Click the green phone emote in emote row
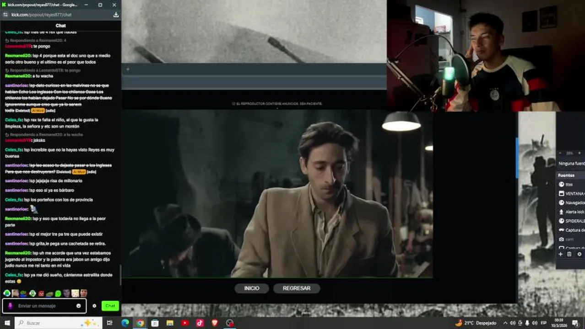The image size is (585, 329). 58,293
